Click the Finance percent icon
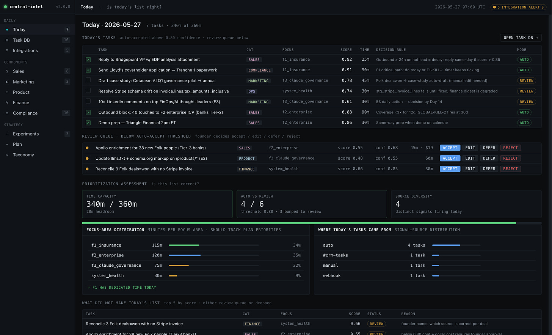The height and width of the screenshot is (335, 552). [7, 102]
